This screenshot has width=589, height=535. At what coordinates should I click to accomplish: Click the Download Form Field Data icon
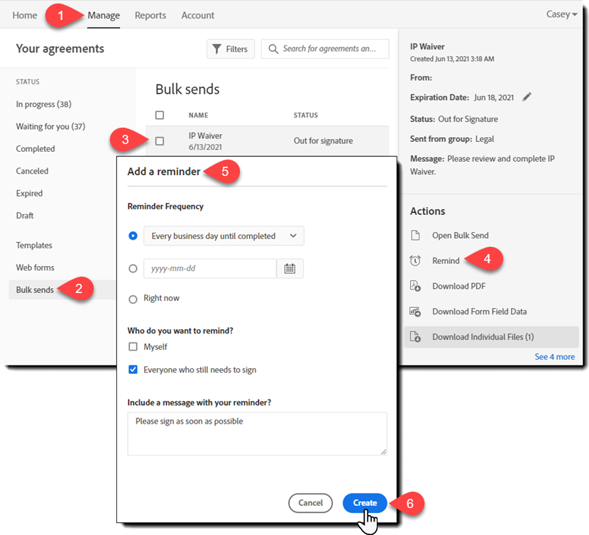point(416,311)
